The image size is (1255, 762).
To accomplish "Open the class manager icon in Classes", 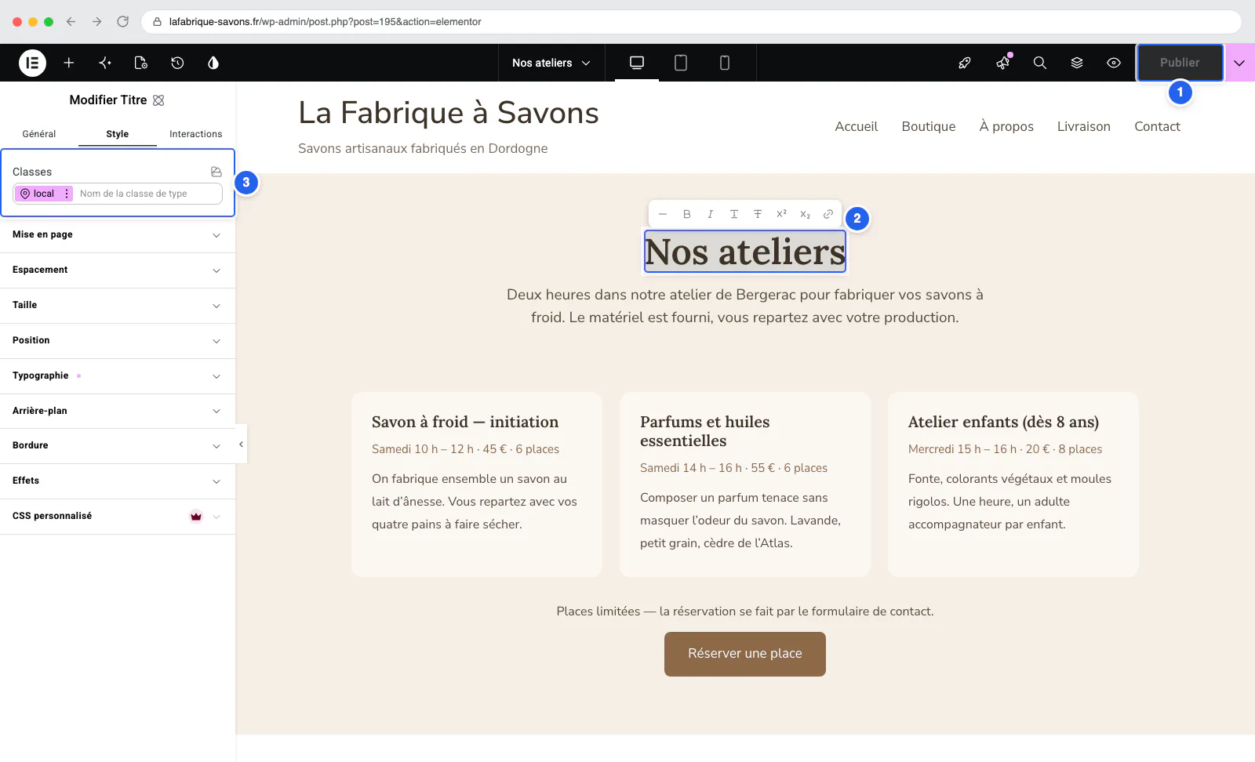I will click(x=216, y=172).
